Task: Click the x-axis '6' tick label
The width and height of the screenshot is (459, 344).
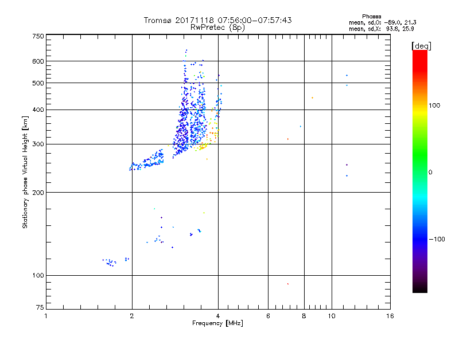Action: (268, 316)
